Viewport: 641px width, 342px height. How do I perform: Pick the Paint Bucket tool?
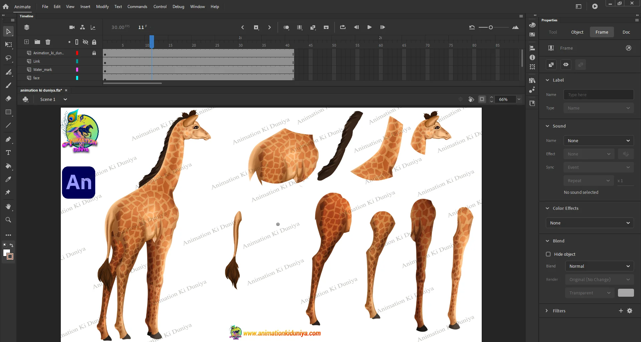click(8, 166)
